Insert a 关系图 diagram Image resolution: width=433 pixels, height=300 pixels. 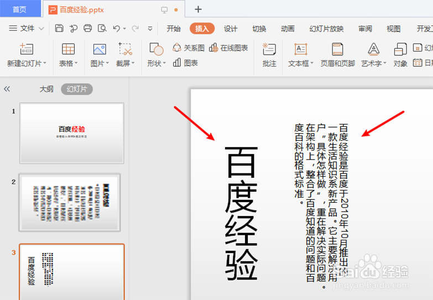(189, 48)
